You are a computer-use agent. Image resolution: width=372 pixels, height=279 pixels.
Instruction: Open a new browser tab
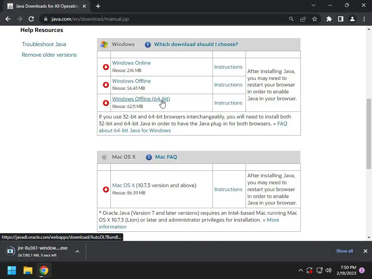[98, 6]
